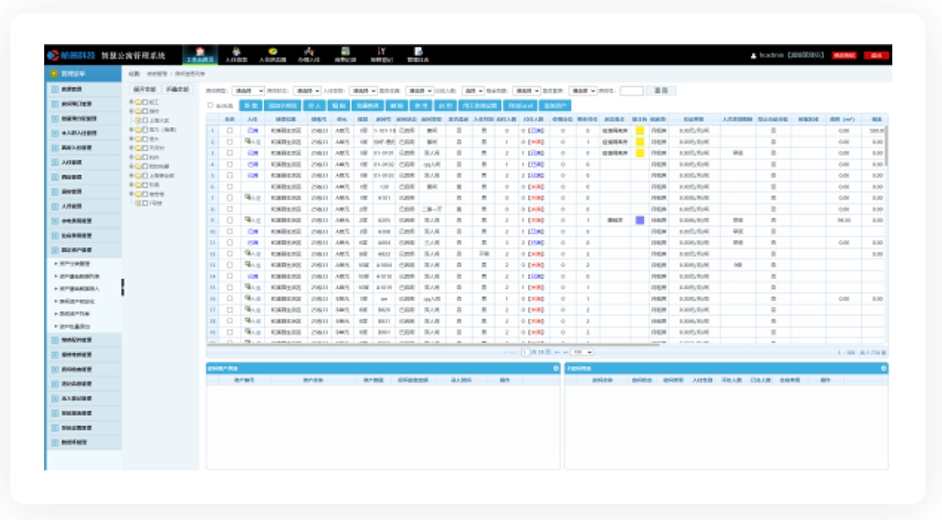Click the Export Excel button in blue toolbar
The width and height of the screenshot is (942, 520).
518,105
